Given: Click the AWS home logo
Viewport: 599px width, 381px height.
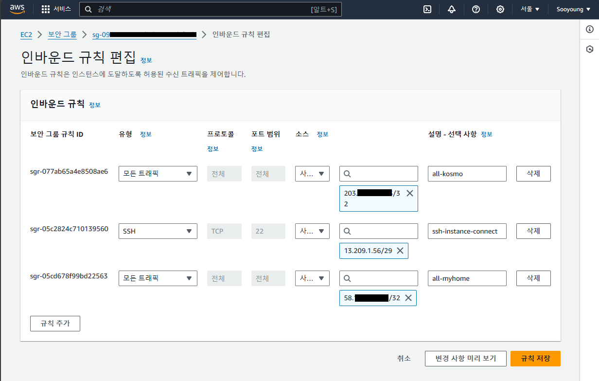Looking at the screenshot, I should [x=17, y=8].
